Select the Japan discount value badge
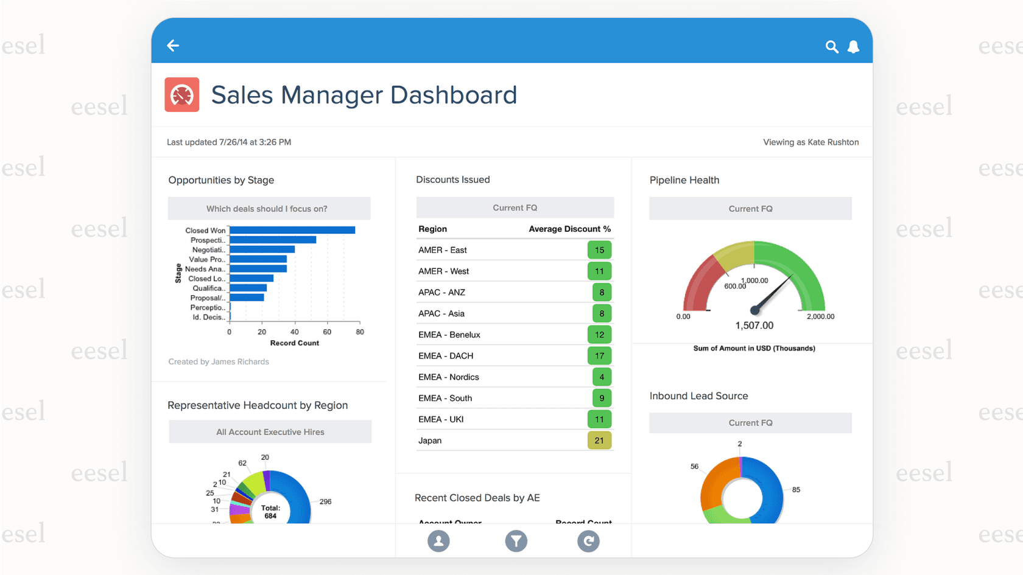Image resolution: width=1023 pixels, height=575 pixels. pos(599,440)
